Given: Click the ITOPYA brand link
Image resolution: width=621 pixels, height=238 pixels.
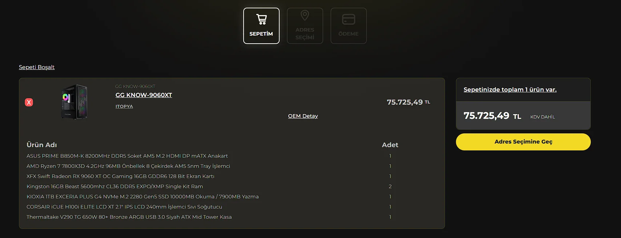Looking at the screenshot, I should 124,106.
